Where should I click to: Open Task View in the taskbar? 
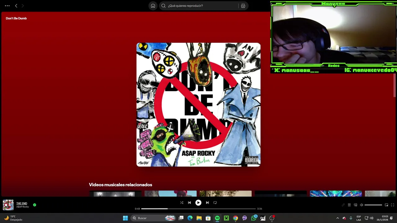pos(181,218)
